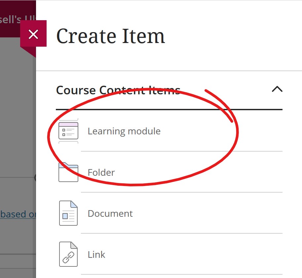Select the Document content type
Screen dimensions: 302x278
[110, 213]
